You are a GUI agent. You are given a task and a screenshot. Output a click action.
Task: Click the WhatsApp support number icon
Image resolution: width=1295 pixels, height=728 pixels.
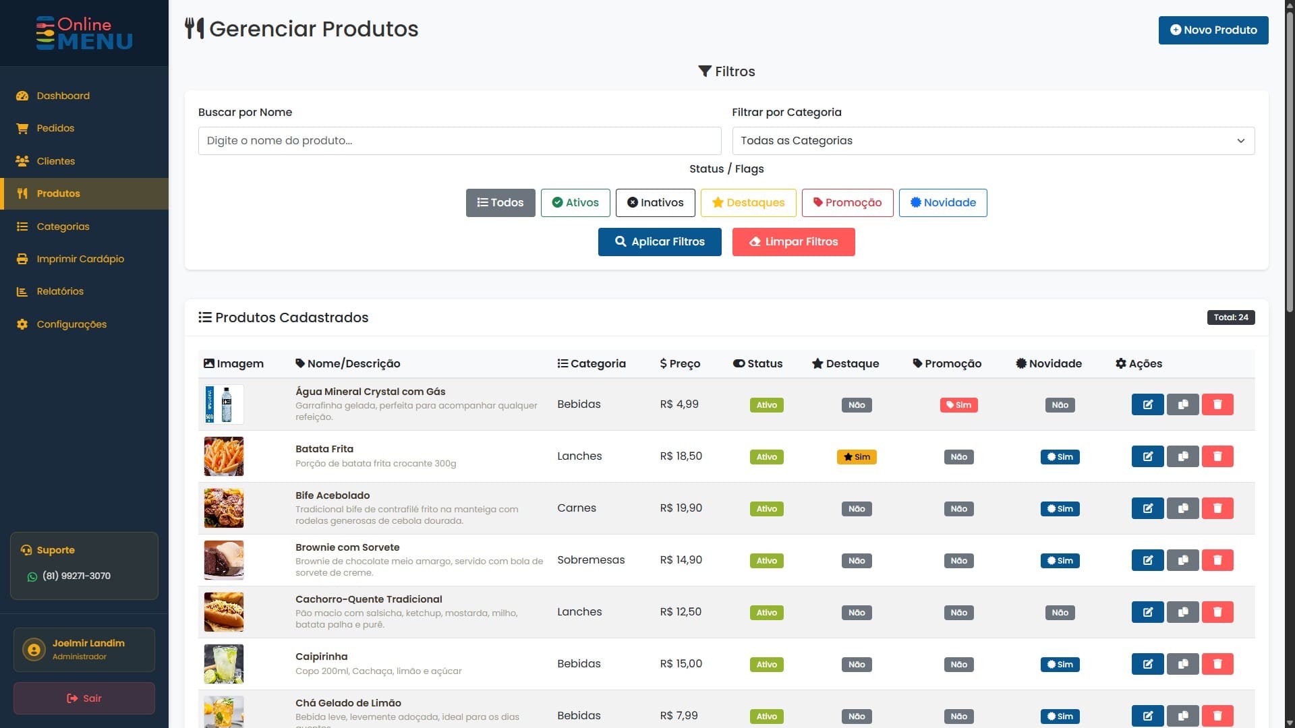32,576
